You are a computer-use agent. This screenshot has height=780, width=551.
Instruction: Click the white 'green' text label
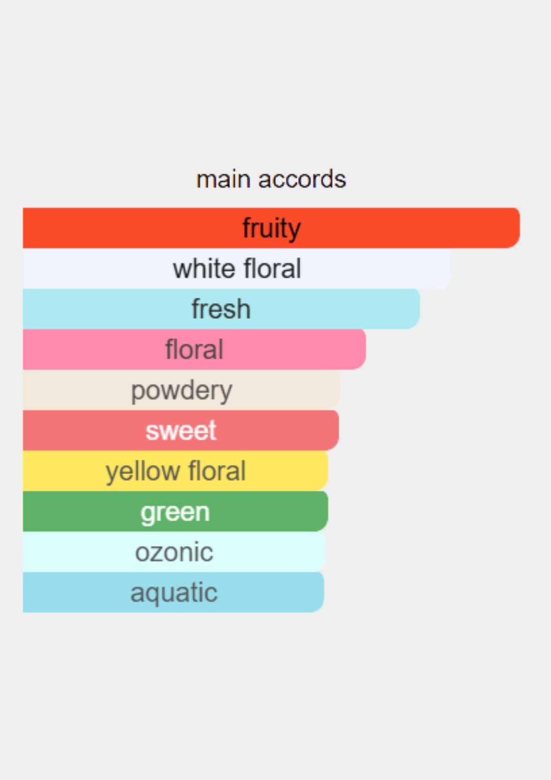175,513
